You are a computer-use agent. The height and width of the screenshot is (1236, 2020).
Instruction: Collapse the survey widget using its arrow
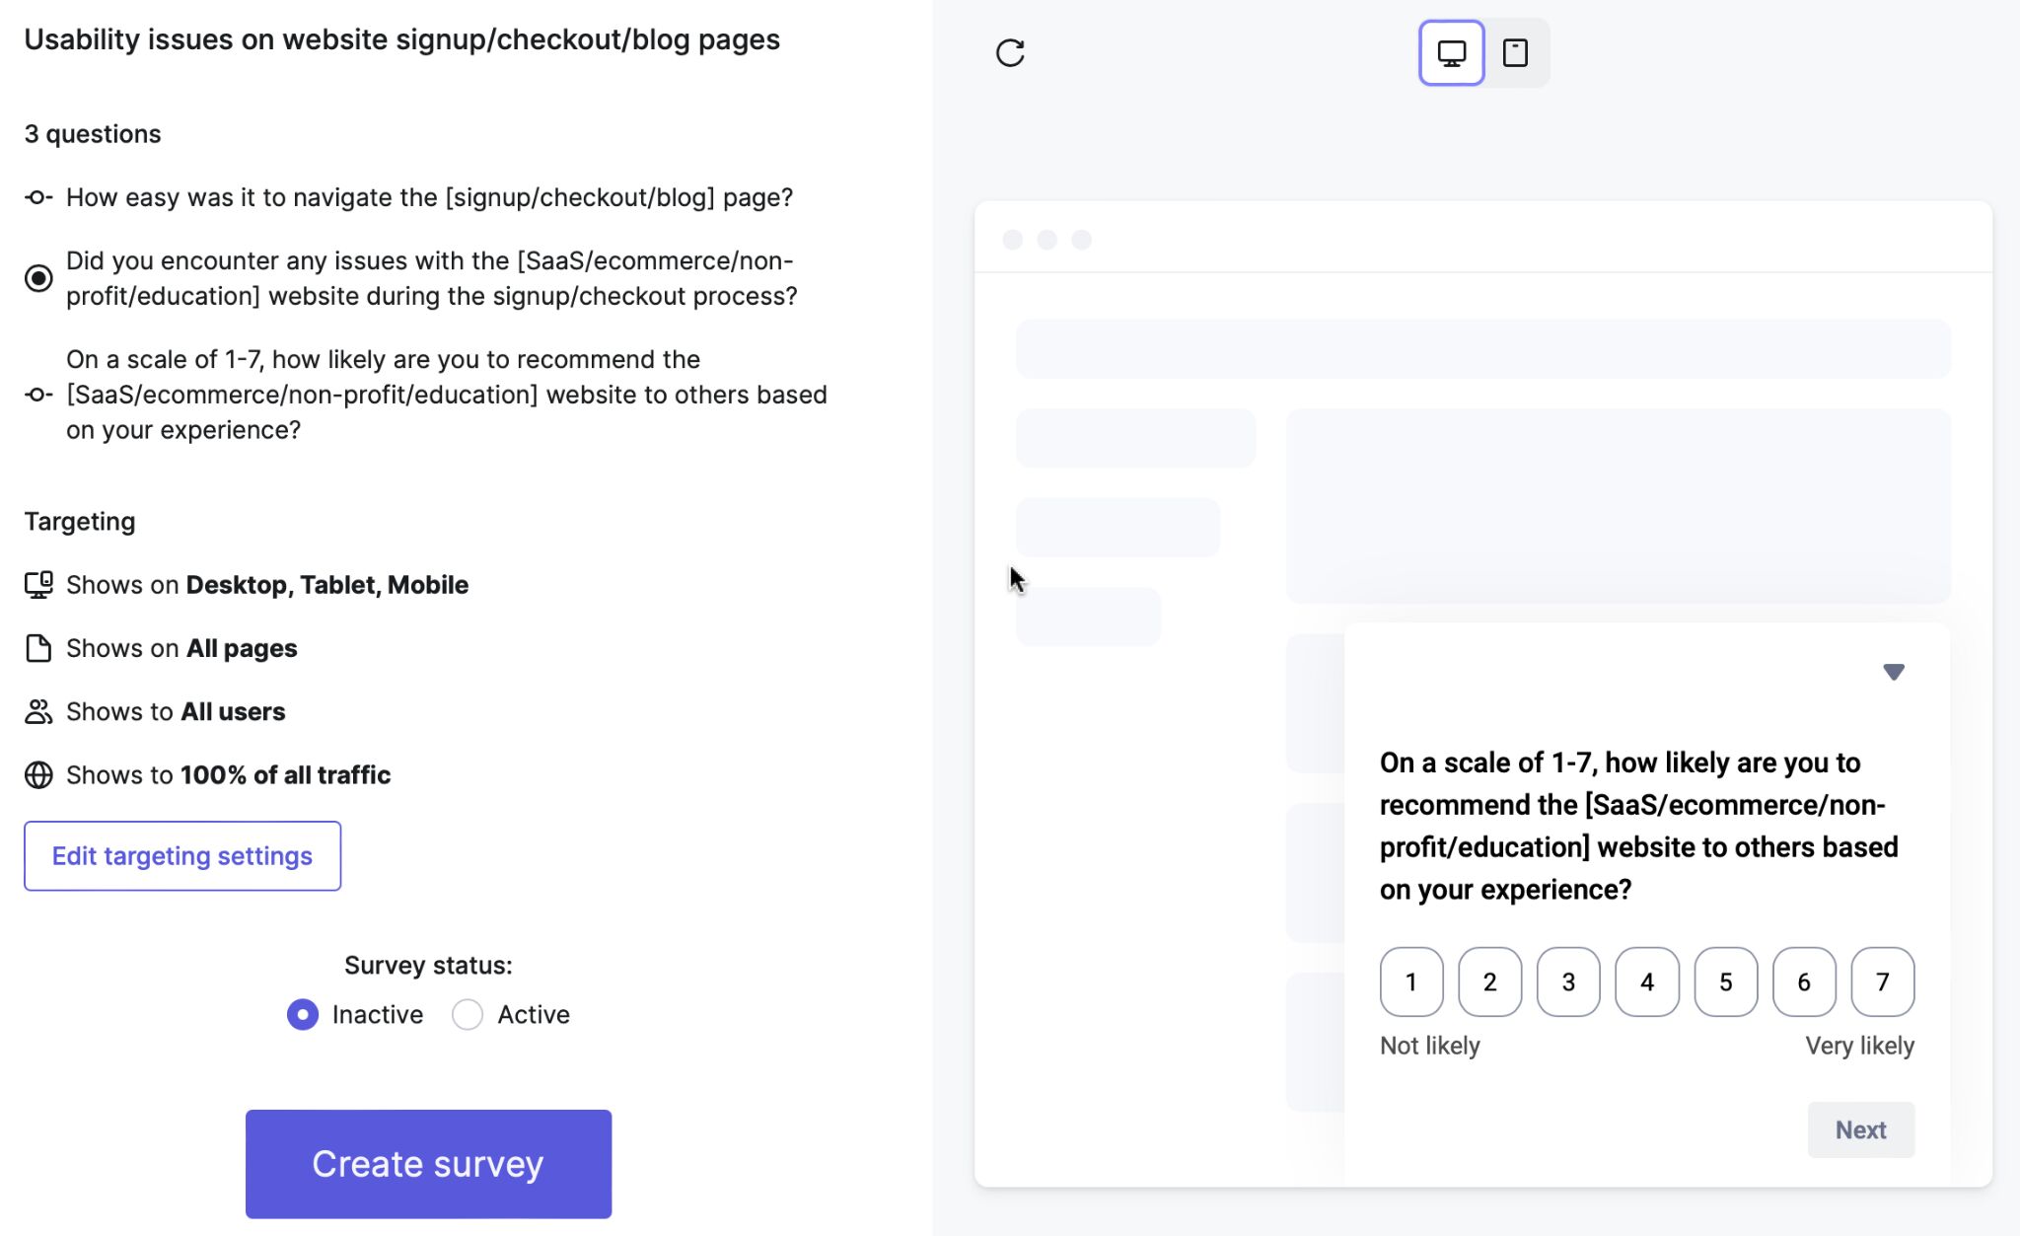[x=1894, y=671]
